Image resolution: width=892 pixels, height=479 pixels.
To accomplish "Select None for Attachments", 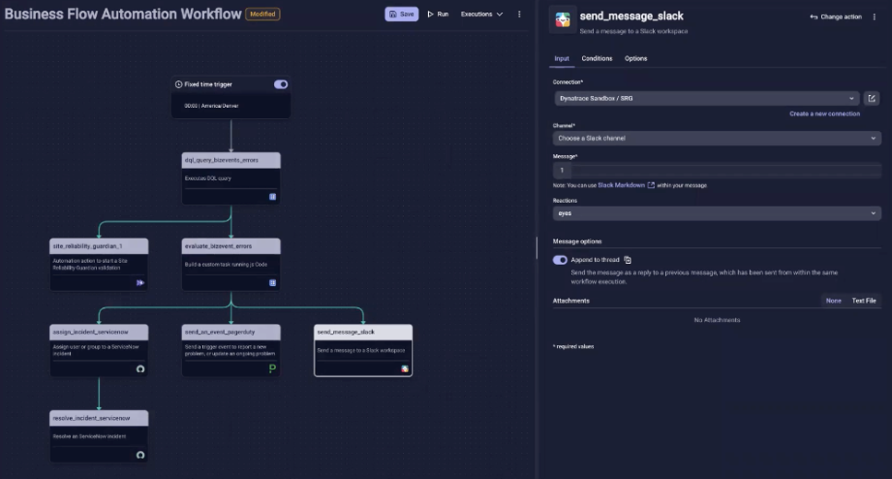I will tap(833, 300).
